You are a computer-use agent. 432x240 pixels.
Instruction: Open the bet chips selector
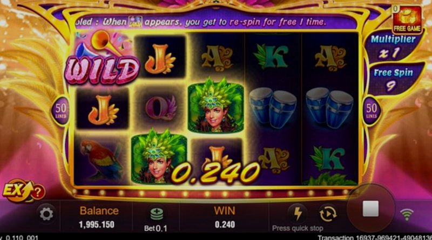157,215
